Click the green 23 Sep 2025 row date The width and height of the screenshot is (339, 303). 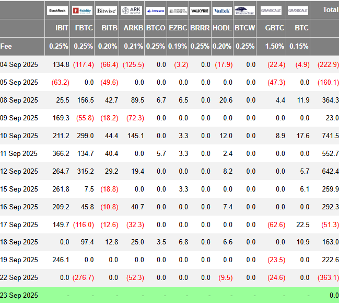19,296
